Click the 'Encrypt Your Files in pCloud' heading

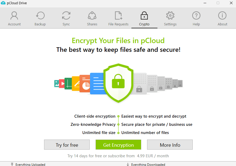click(118, 41)
